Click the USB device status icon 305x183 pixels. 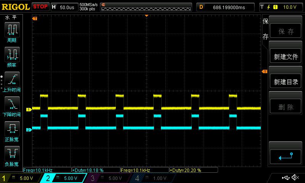(x=286, y=178)
